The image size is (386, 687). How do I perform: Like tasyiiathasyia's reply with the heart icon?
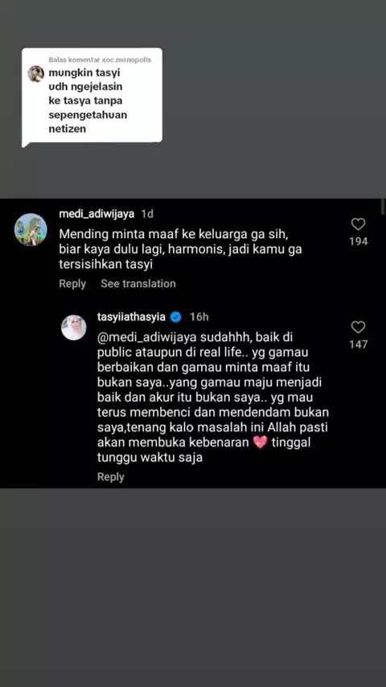358,327
